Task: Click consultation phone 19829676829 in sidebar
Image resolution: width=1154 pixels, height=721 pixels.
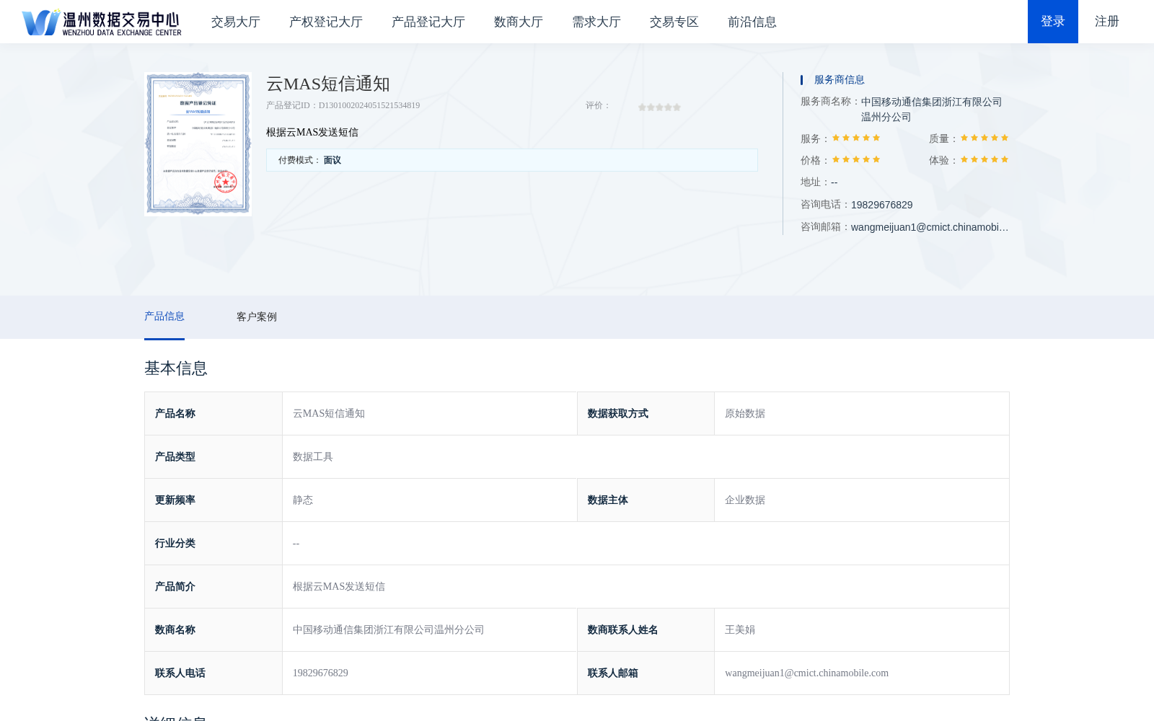Action: pyautogui.click(x=882, y=205)
